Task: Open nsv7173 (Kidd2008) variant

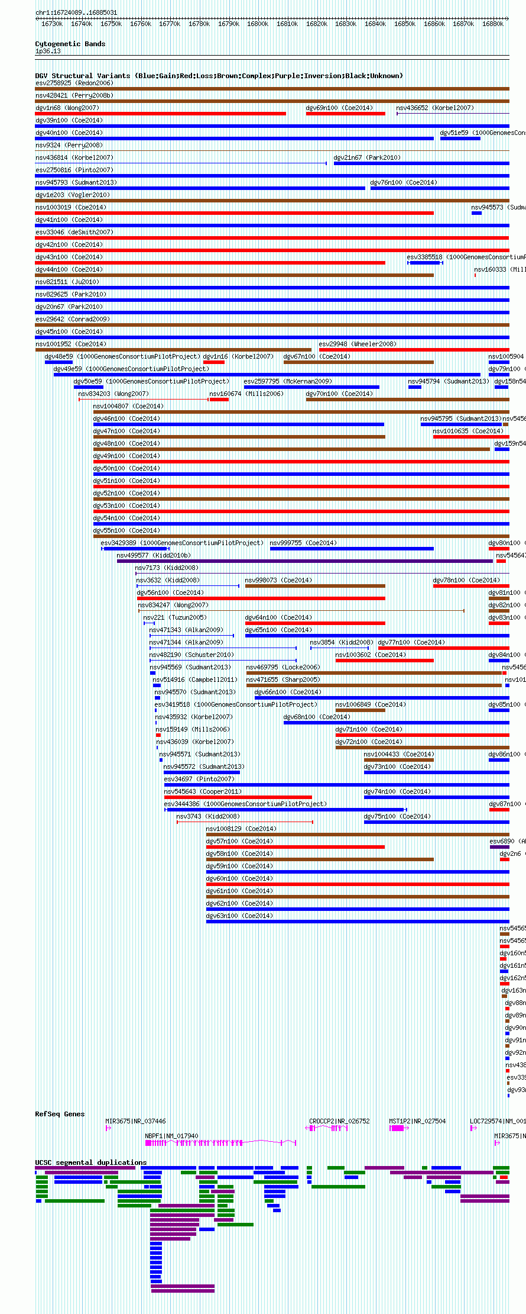Action: tap(167, 568)
